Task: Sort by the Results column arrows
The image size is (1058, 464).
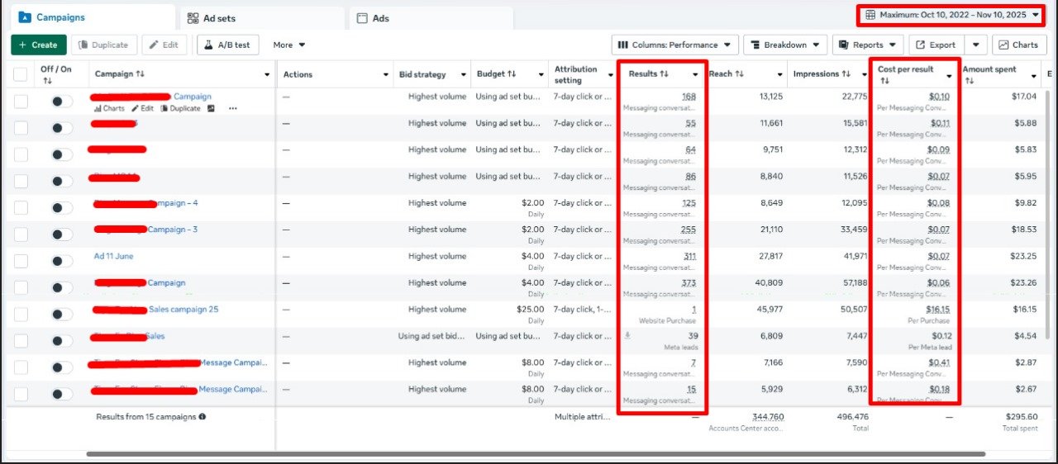Action: pyautogui.click(x=664, y=74)
